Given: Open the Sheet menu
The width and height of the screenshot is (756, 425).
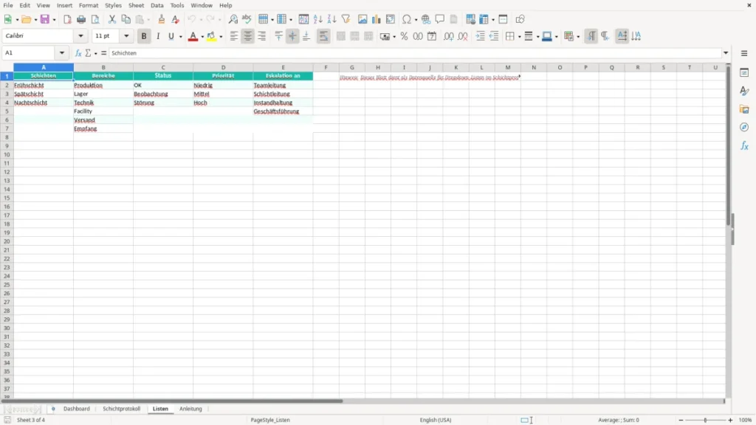Looking at the screenshot, I should pyautogui.click(x=136, y=5).
